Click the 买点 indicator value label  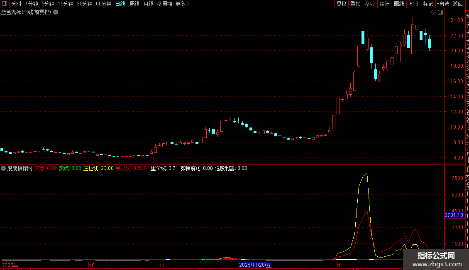46,168
